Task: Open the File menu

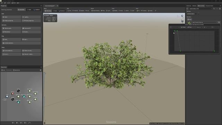Action: [x=2, y=3]
